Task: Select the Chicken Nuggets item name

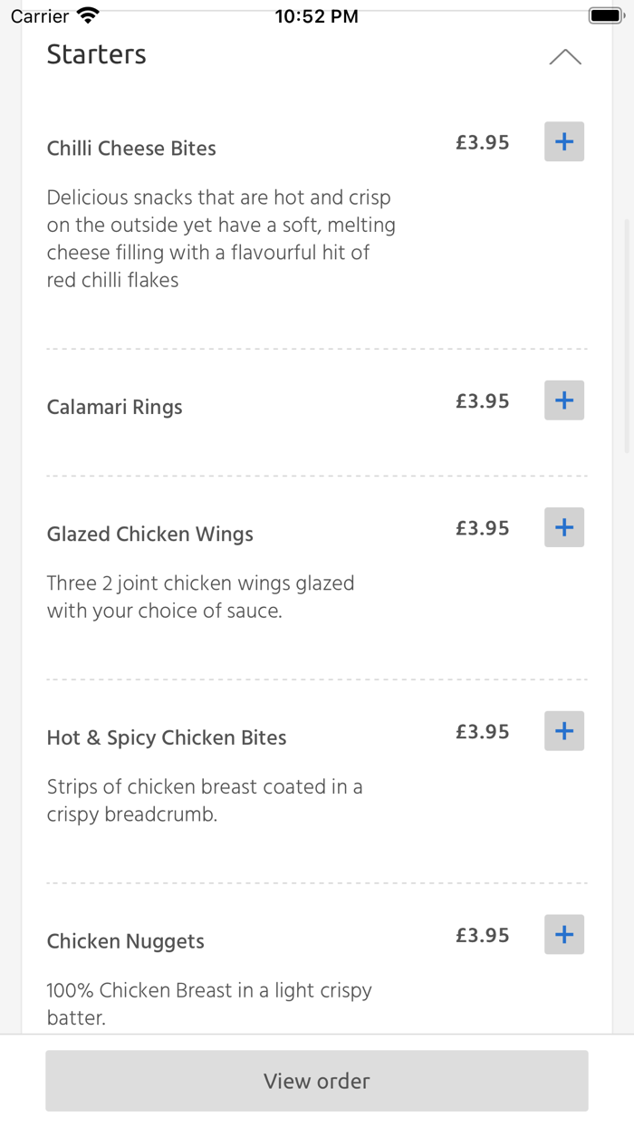Action: [126, 942]
